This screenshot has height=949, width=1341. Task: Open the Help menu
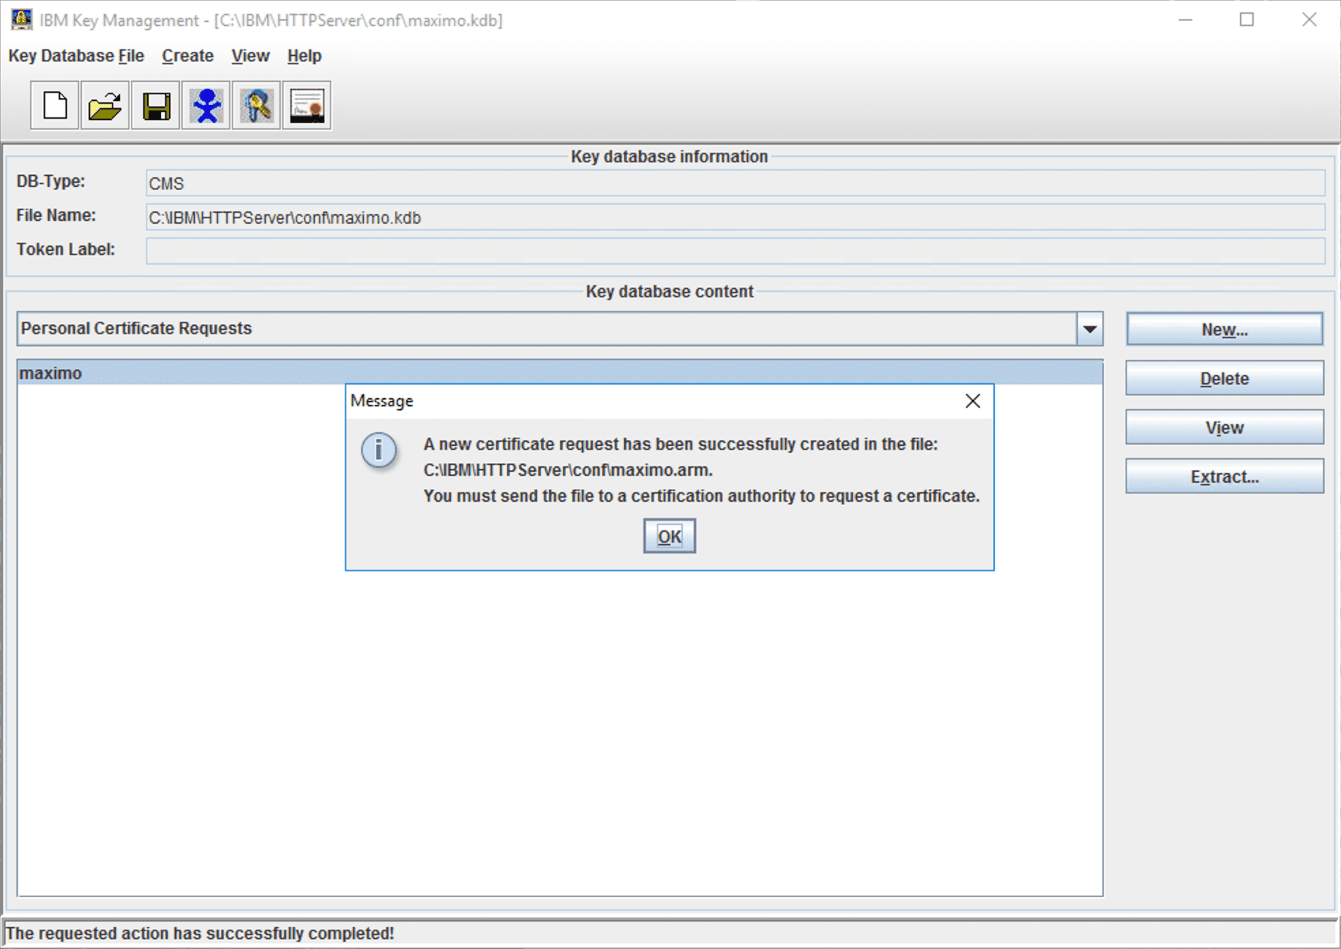coord(304,56)
